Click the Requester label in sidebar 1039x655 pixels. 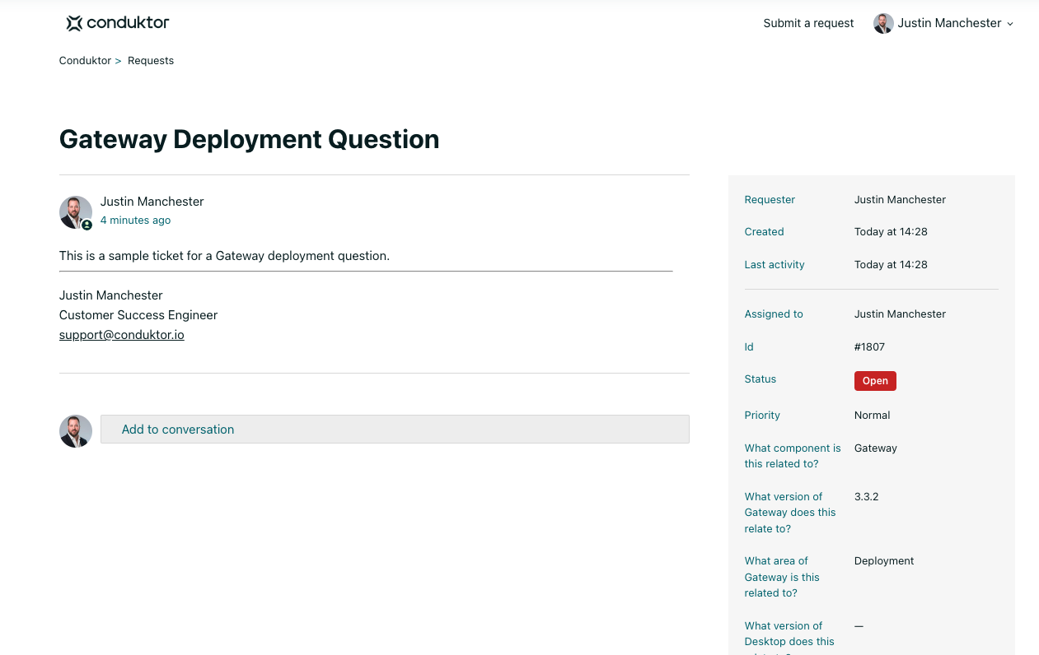coord(770,200)
